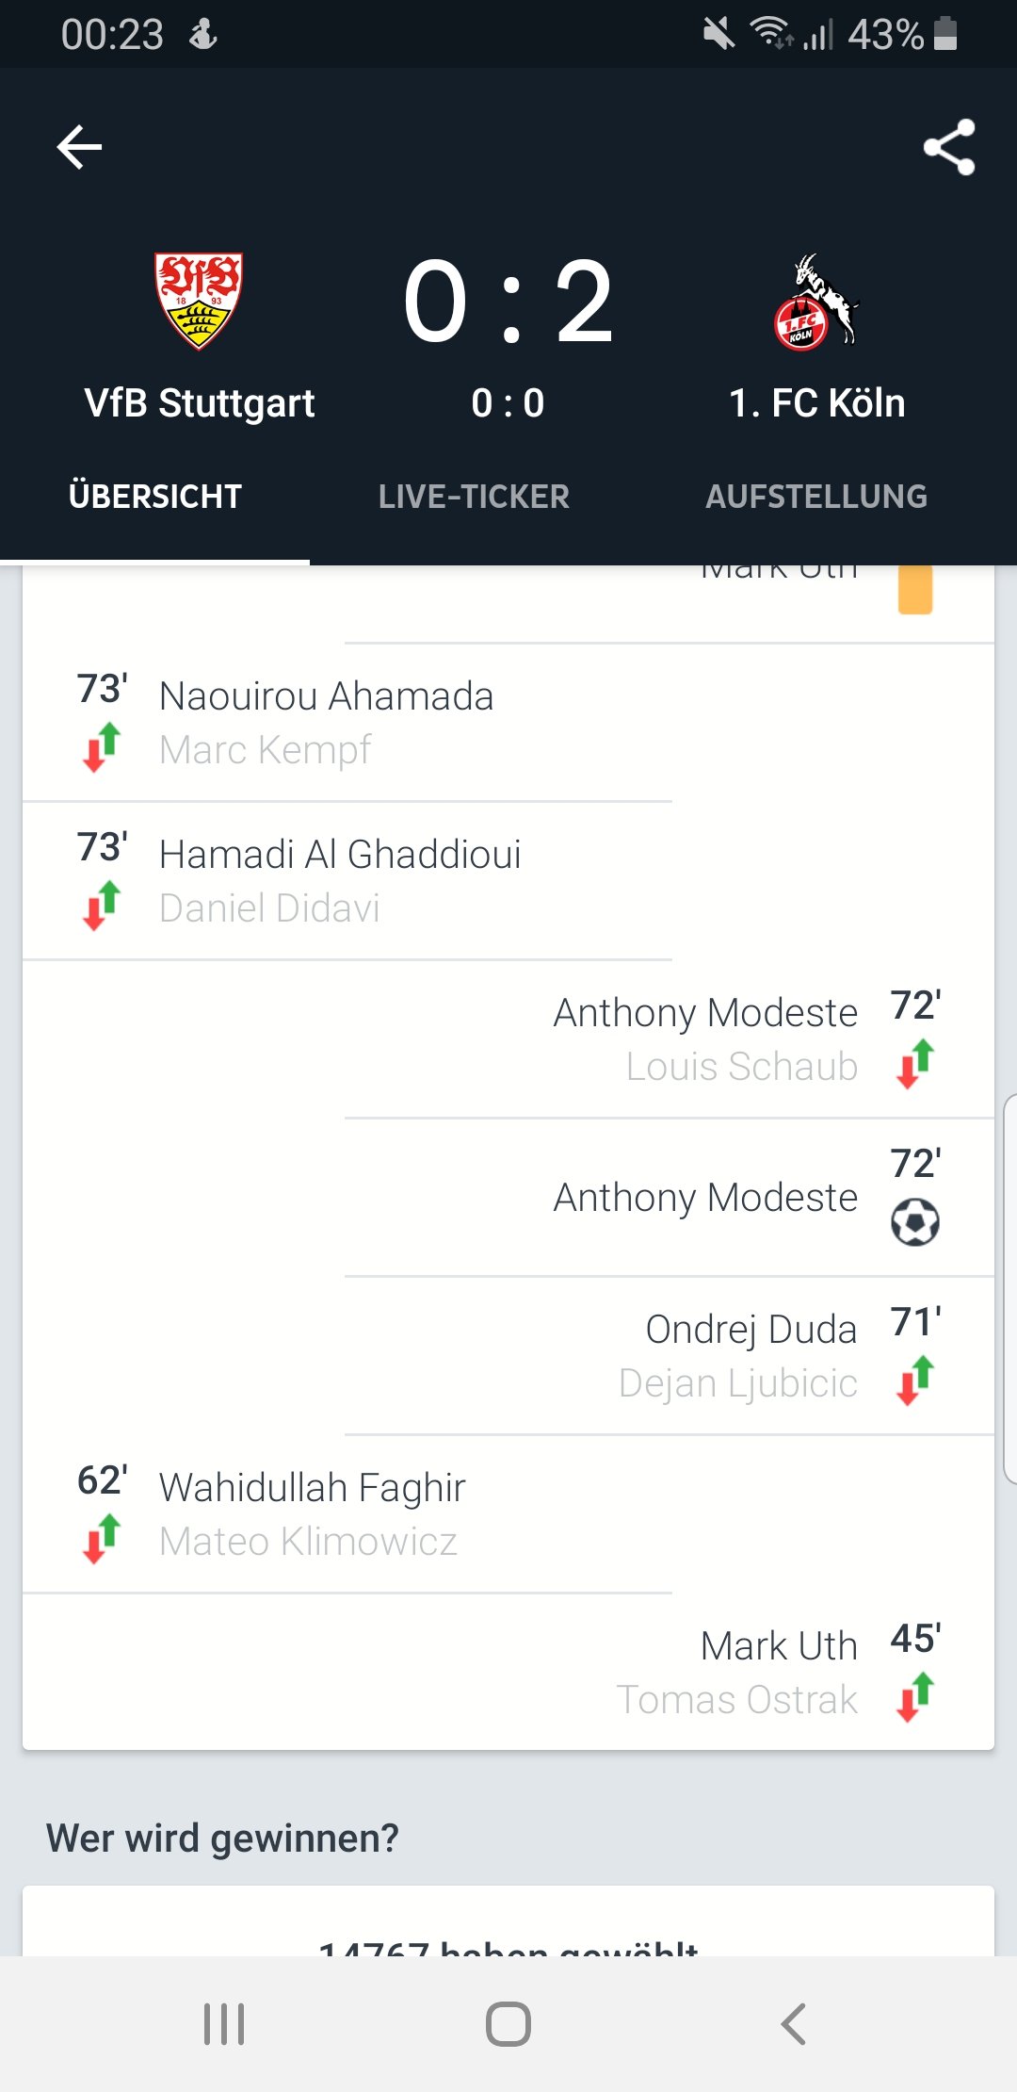Screen dimensions: 1017x2092
Task: Tap the goal ball icon at 72'
Action: pos(914,1222)
